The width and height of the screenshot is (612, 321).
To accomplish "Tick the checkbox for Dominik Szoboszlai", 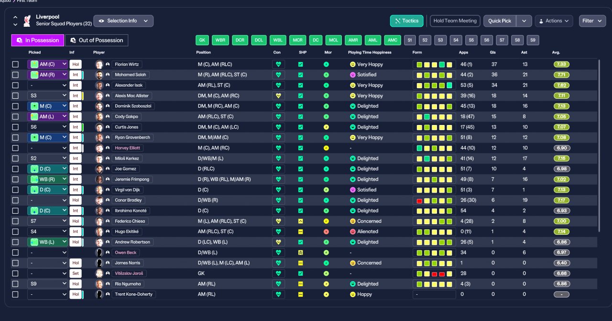I will [x=15, y=106].
